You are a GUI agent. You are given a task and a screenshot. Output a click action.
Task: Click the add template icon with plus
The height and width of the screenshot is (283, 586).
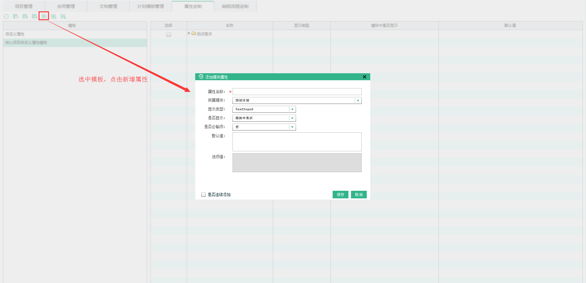click(15, 16)
